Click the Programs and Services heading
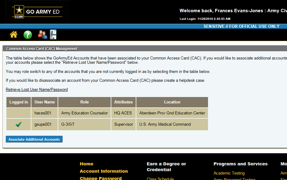The width and height of the screenshot is (287, 180). tap(241, 164)
